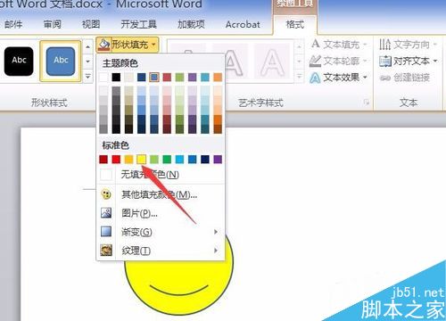Show the next row of shape styles
Viewport: 446px width, 321px height.
click(x=88, y=62)
